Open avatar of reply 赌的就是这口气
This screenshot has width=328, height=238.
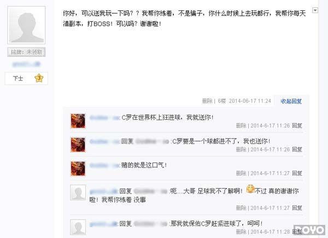[78, 169]
